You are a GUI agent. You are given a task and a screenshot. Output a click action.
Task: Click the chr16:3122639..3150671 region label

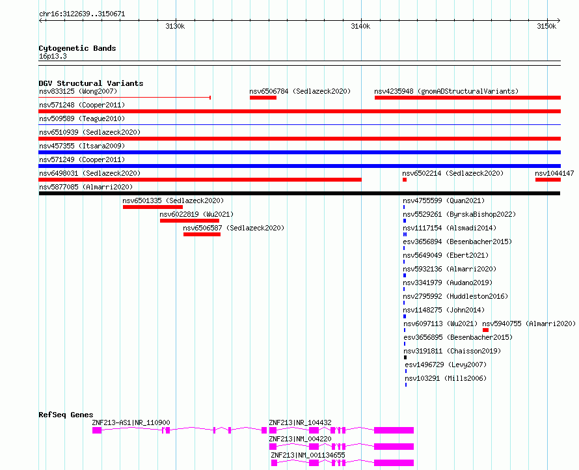point(82,14)
